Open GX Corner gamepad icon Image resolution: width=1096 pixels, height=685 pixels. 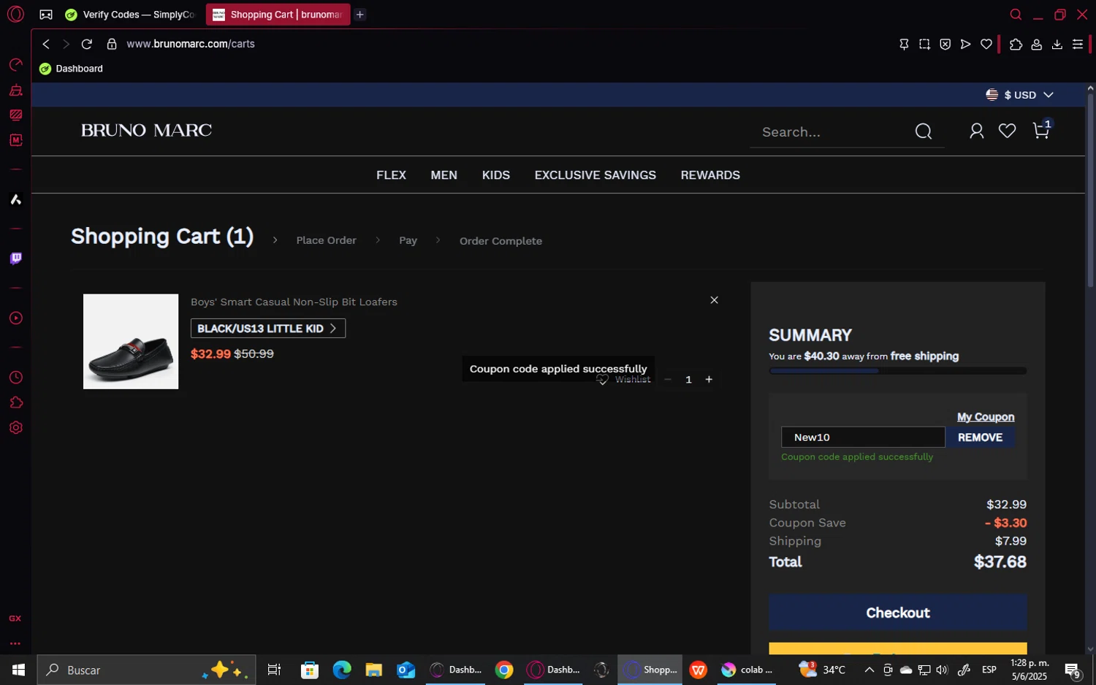tap(46, 15)
